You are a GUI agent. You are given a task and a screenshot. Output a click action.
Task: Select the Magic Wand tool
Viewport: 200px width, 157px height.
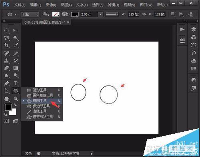tap(16, 38)
